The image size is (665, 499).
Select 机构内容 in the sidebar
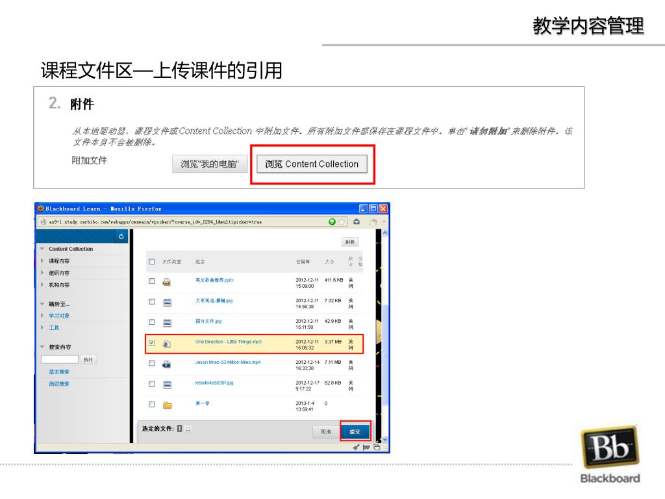point(59,285)
